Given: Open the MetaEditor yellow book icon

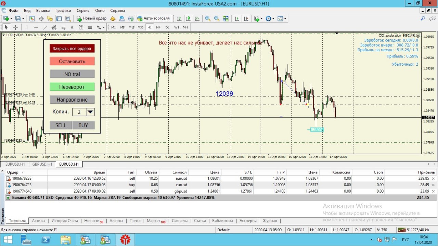Looking at the screenshot, I should tap(113, 18).
